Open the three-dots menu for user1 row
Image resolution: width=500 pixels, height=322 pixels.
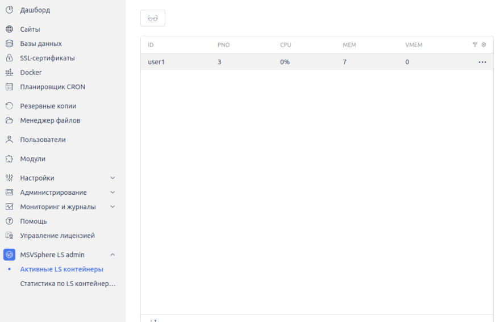tap(482, 62)
